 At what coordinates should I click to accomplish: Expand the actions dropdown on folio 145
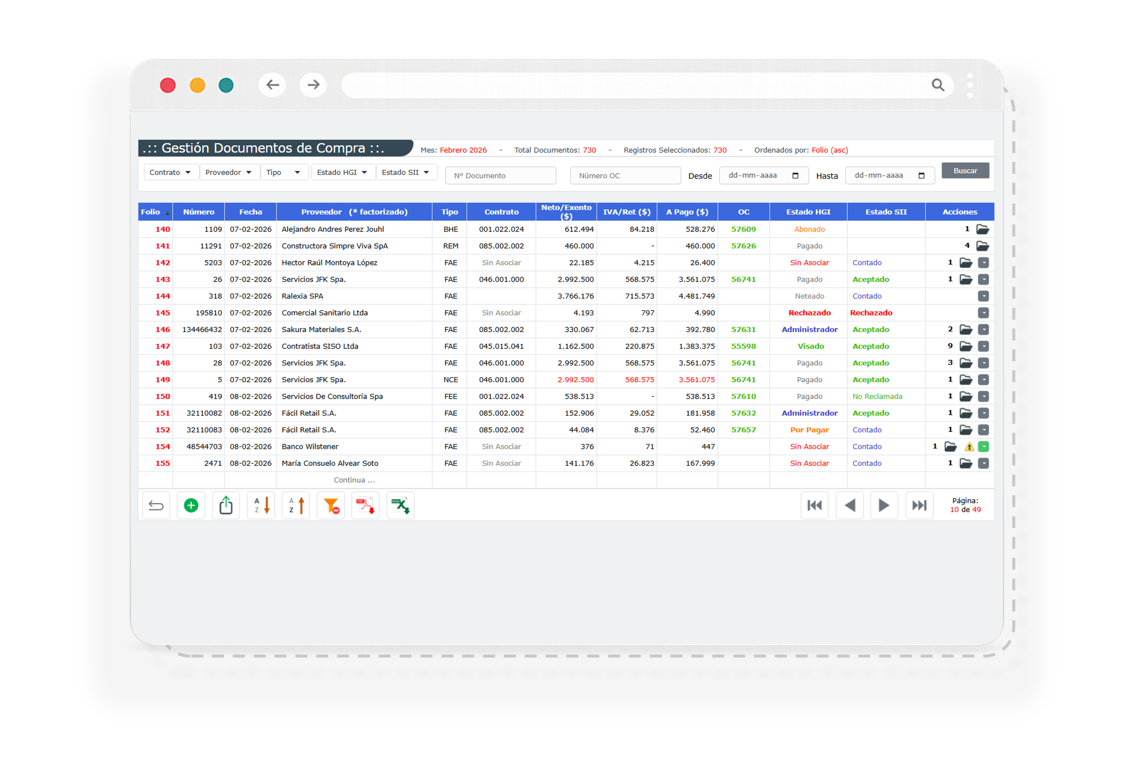tap(983, 313)
